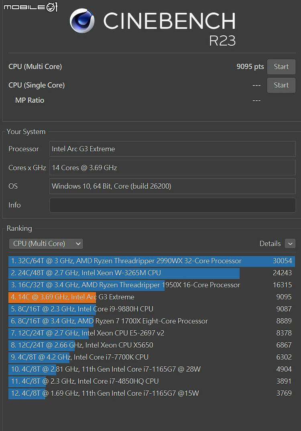
Task: Select ranking row Threadripper 1950X
Action: tap(152, 285)
